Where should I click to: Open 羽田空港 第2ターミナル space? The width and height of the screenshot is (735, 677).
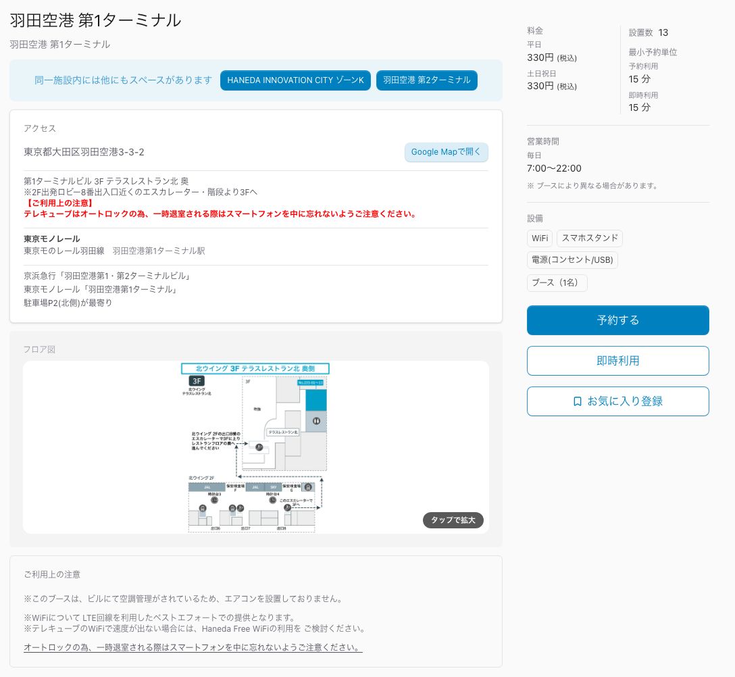pos(426,80)
